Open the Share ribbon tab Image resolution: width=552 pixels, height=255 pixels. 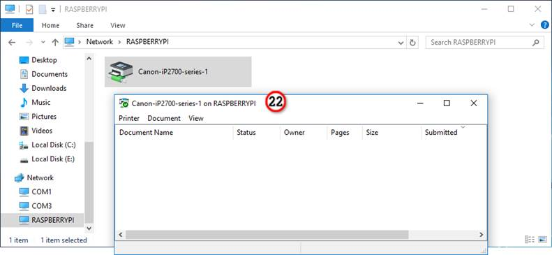coord(85,25)
